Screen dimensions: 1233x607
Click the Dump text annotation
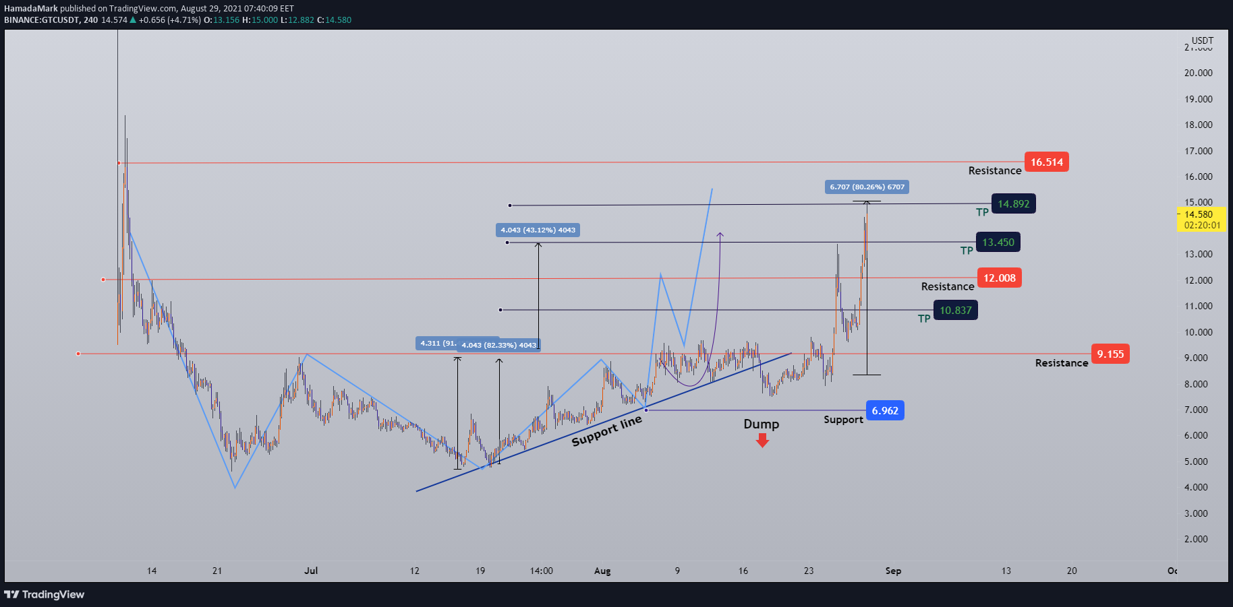(761, 424)
